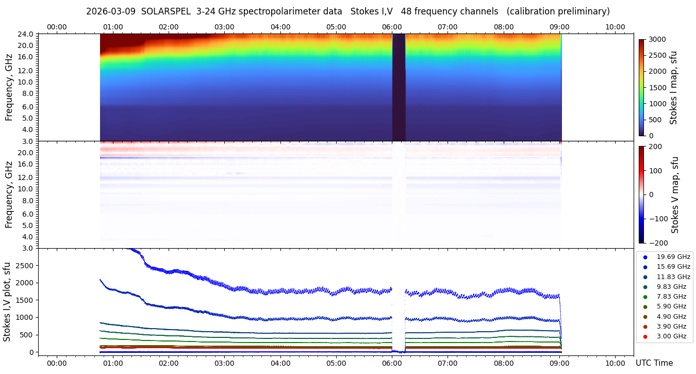The height and width of the screenshot is (374, 696).
Task: Click the UTC Time axis label
Action: [654, 363]
